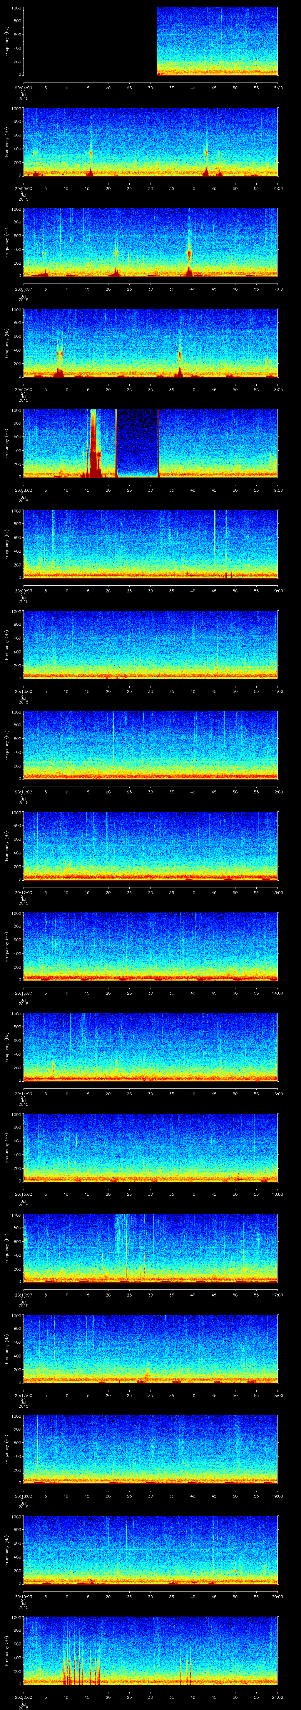Click the 20:13:00 start time label
The height and width of the screenshot is (1710, 301).
click(x=23, y=992)
